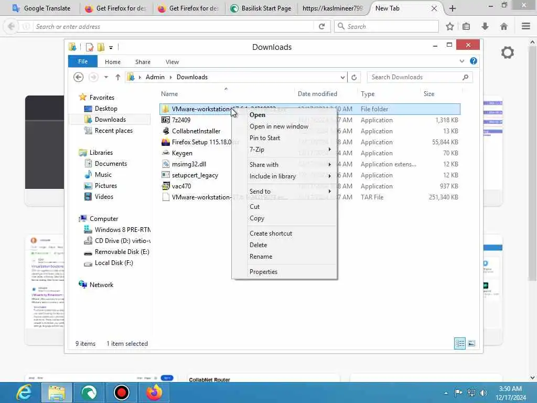Viewport: 537px width, 403px height.
Task: Refresh the Downloads folder
Action: click(354, 78)
